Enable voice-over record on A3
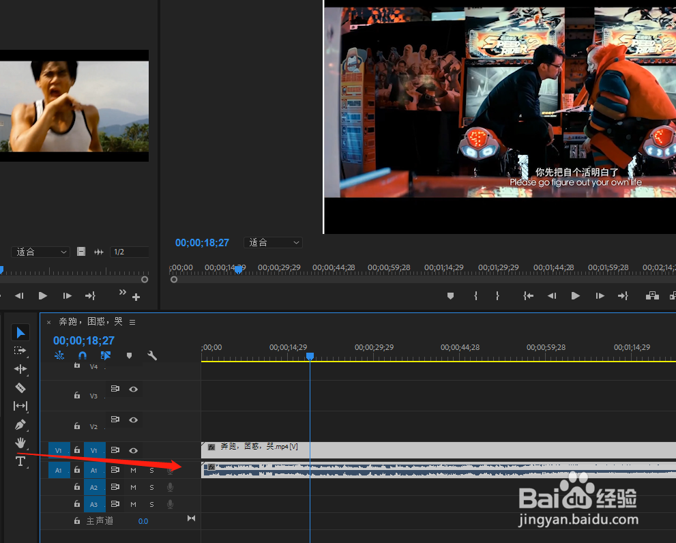 pos(171,504)
